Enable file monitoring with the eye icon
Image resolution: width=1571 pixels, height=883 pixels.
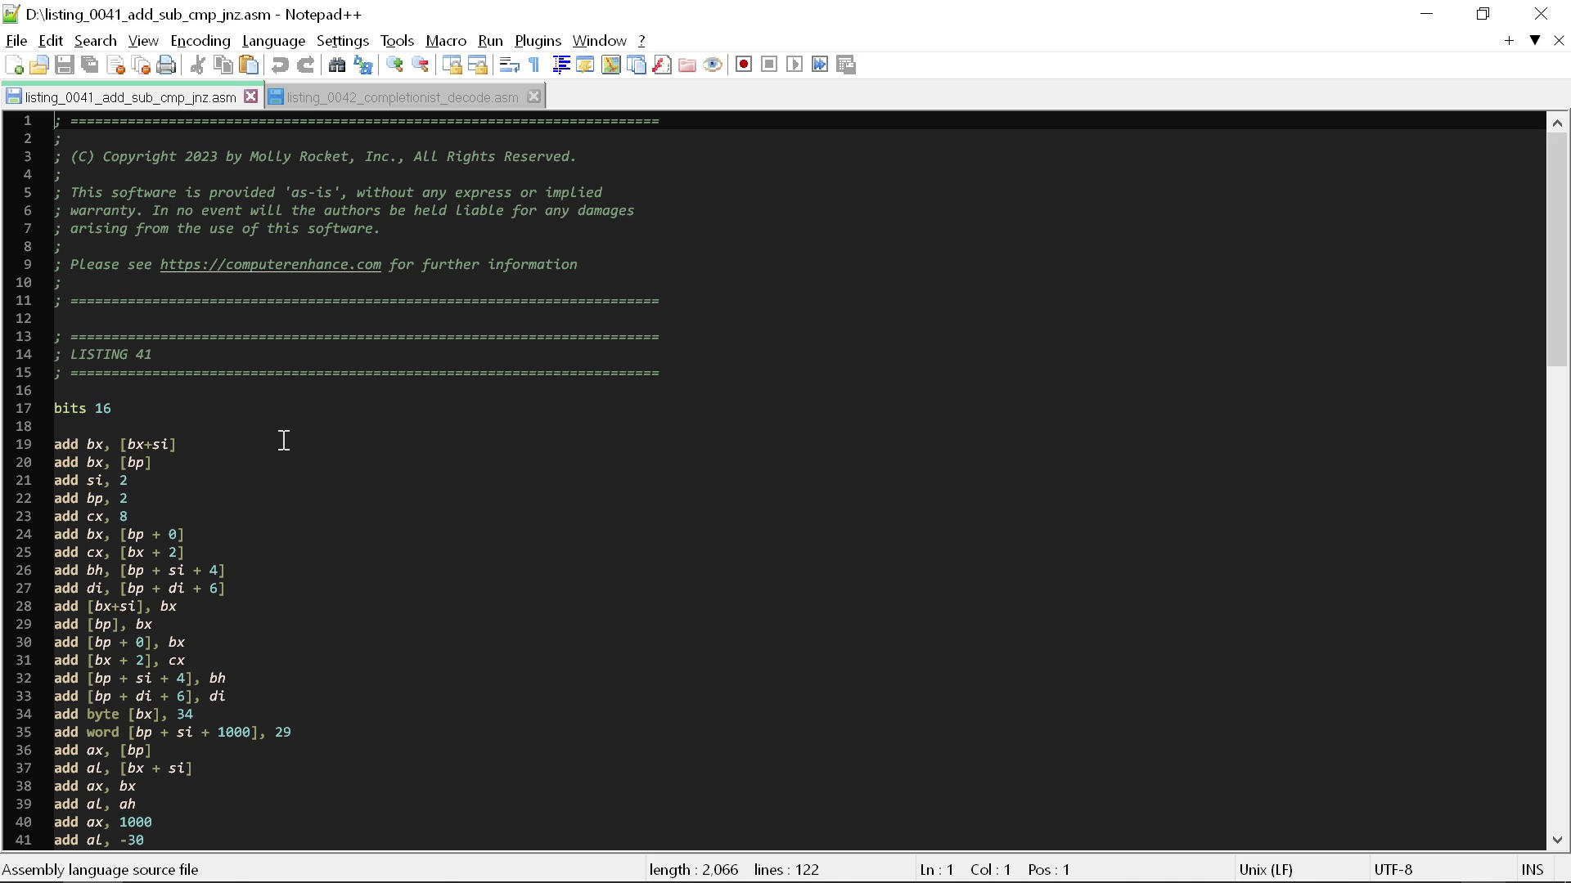[713, 65]
